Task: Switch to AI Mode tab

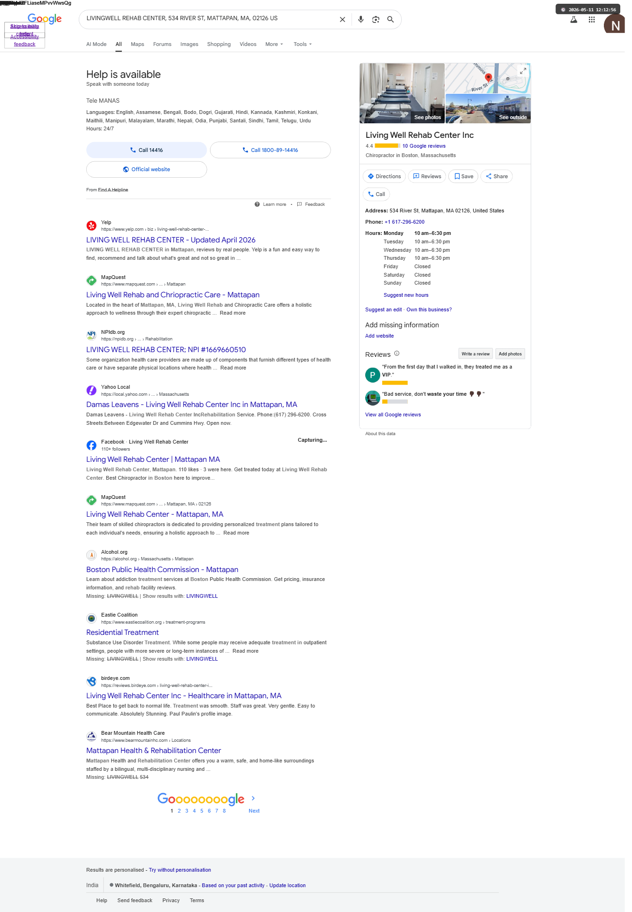Action: click(96, 44)
